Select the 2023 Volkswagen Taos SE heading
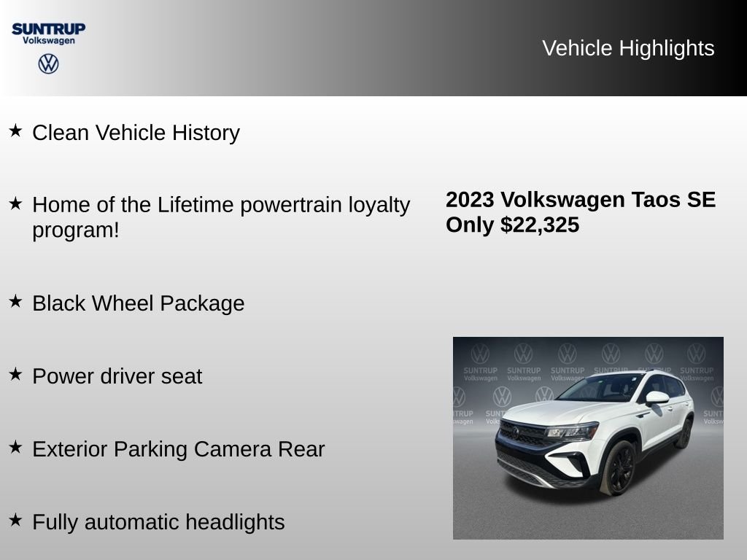 click(x=580, y=200)
